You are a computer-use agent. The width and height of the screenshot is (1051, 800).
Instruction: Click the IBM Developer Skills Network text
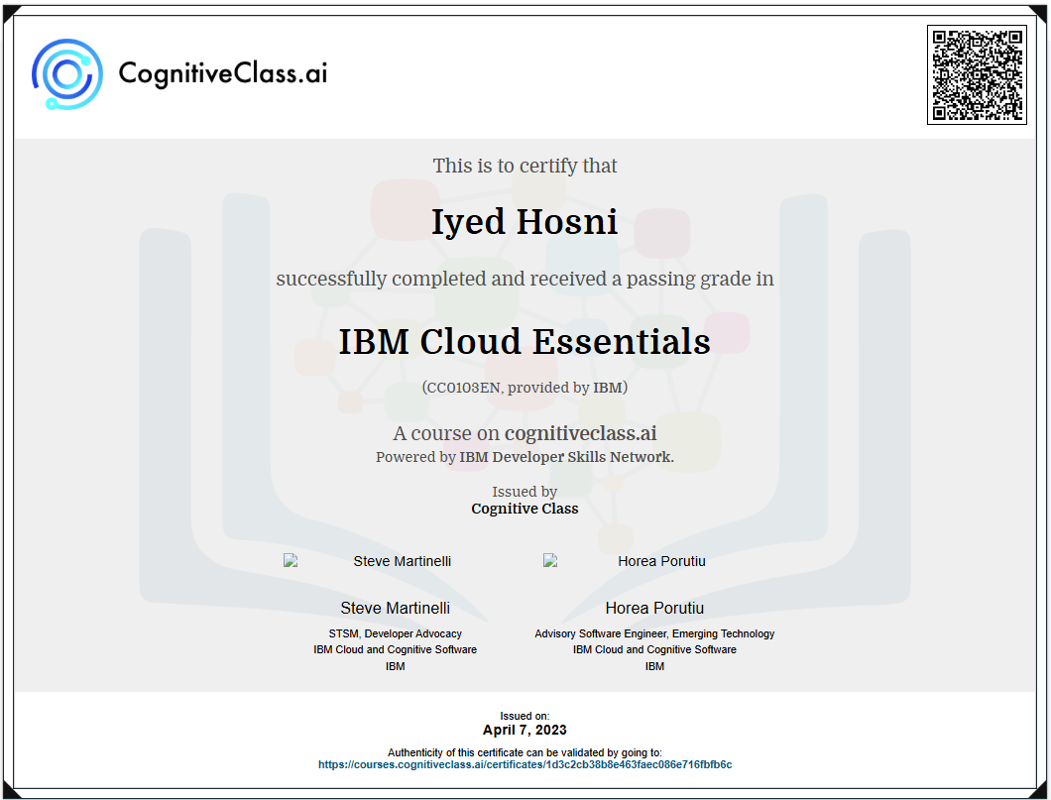566,457
